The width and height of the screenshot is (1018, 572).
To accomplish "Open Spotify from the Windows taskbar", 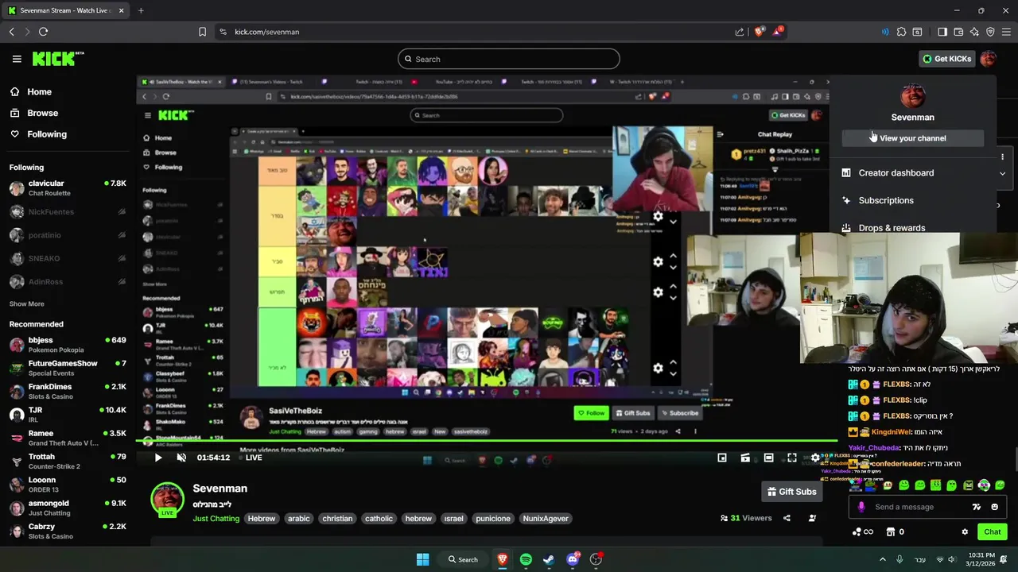I will click(526, 559).
